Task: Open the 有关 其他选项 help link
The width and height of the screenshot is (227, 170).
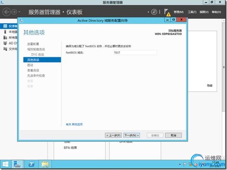Action: (x=74, y=124)
